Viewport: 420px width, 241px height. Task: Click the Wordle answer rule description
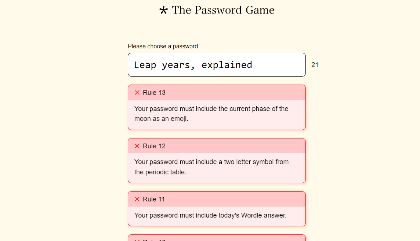coord(210,215)
